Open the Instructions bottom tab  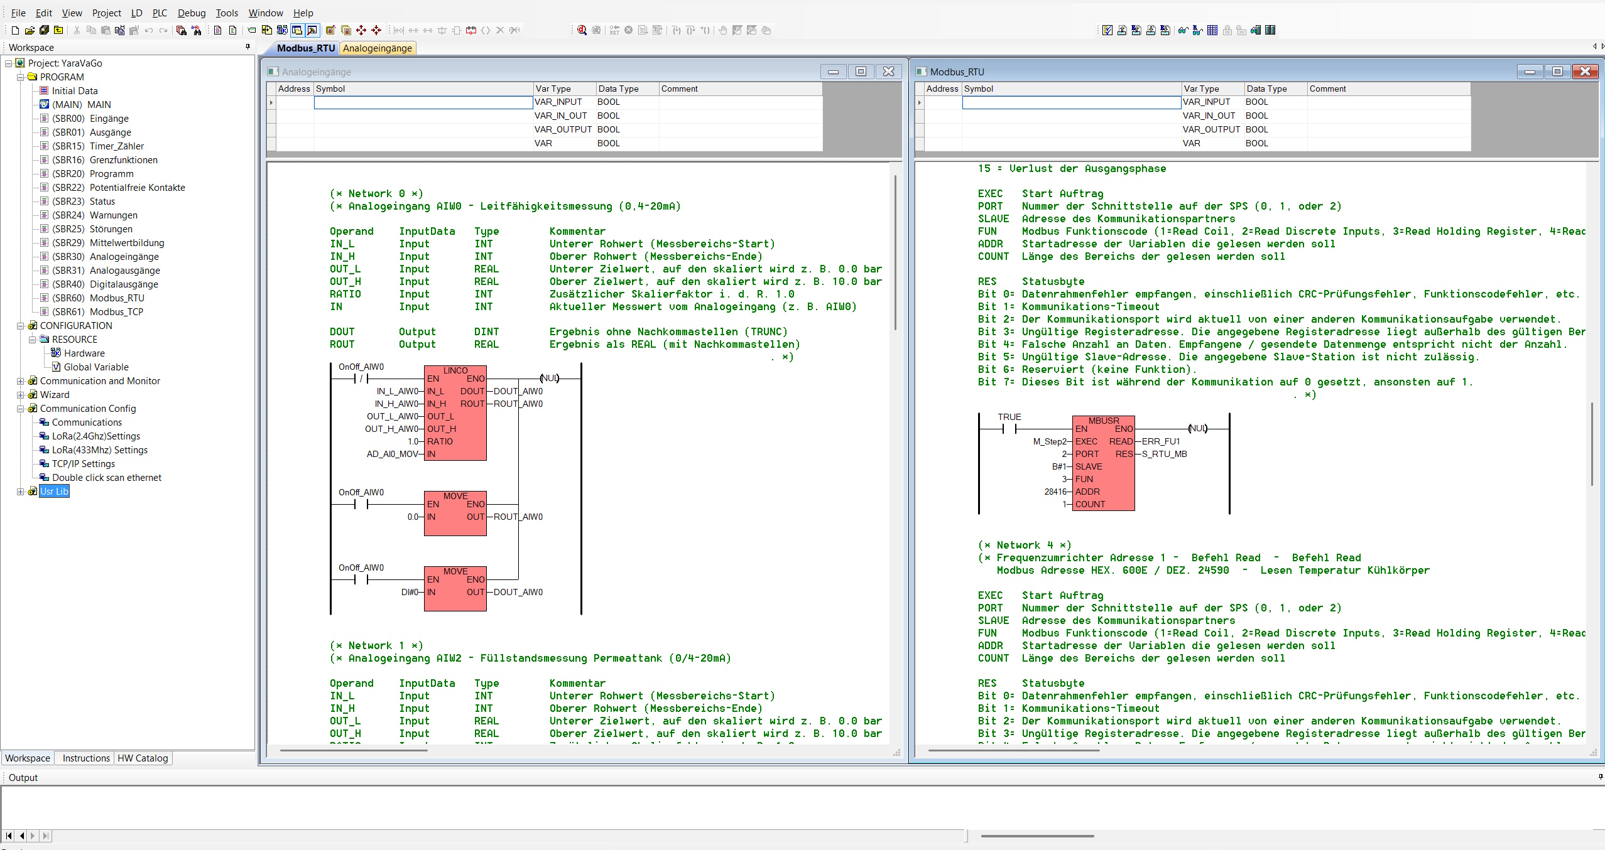[x=86, y=758]
